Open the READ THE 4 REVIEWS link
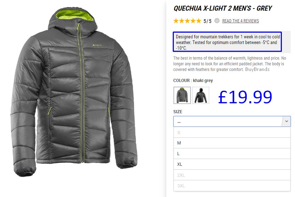 pos(240,21)
